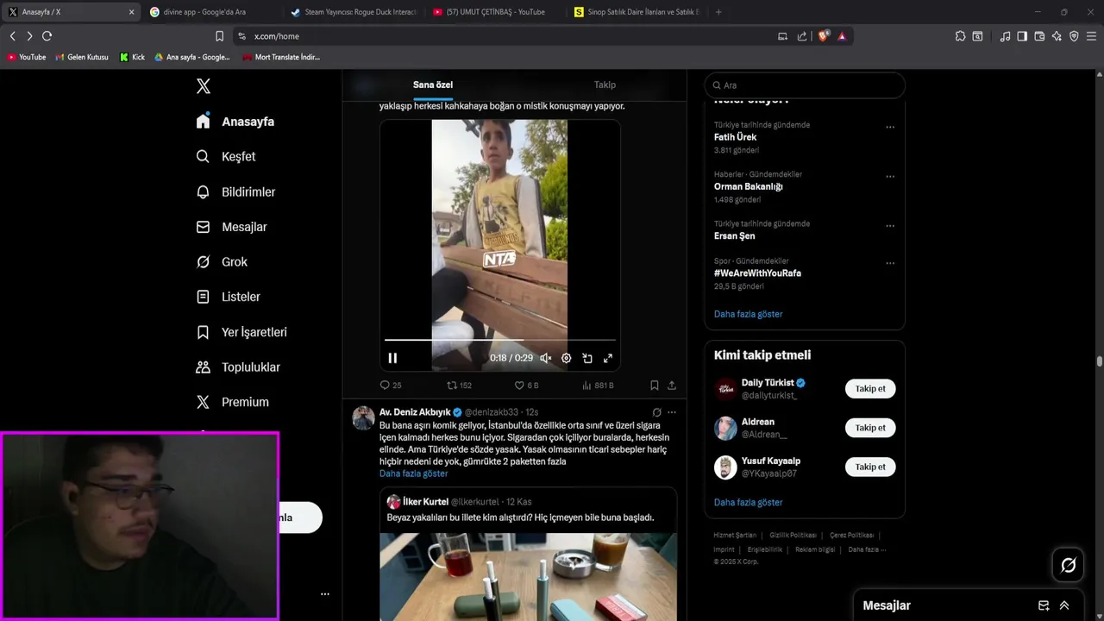The height and width of the screenshot is (621, 1104).
Task: Follow Yusuf Kayaalp with Takip et
Action: [870, 467]
